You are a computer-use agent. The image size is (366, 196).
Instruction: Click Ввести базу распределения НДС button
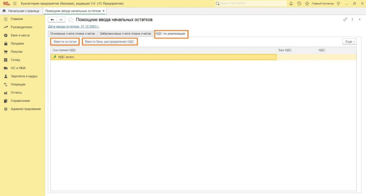pyautogui.click(x=109, y=42)
